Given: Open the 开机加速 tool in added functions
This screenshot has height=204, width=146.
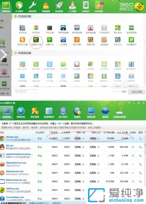Looking at the screenshot, I should coord(50,29).
